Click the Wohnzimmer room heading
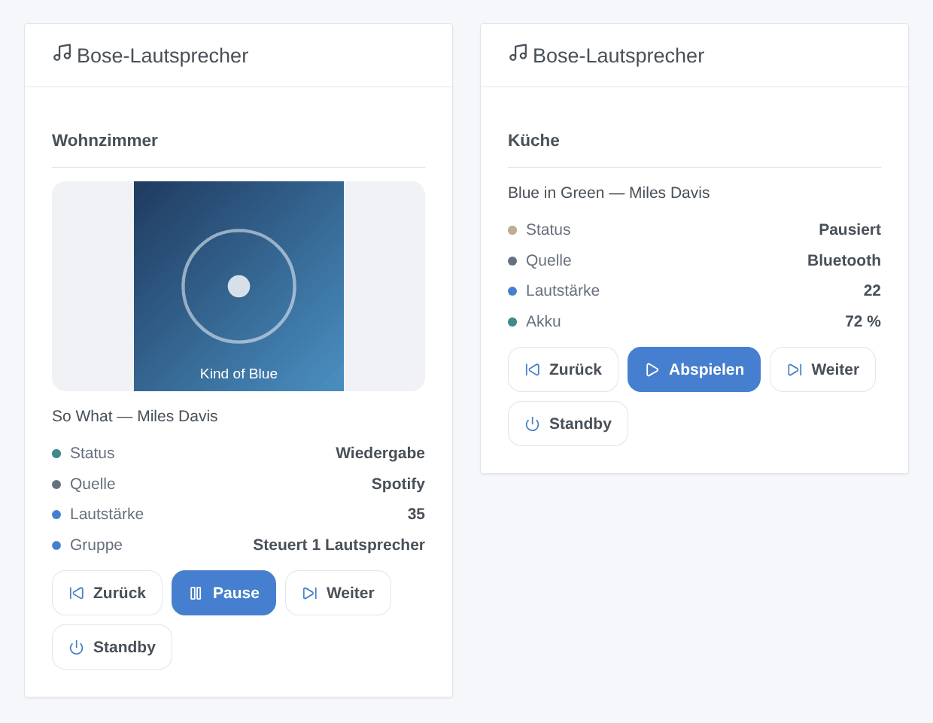 (x=105, y=141)
